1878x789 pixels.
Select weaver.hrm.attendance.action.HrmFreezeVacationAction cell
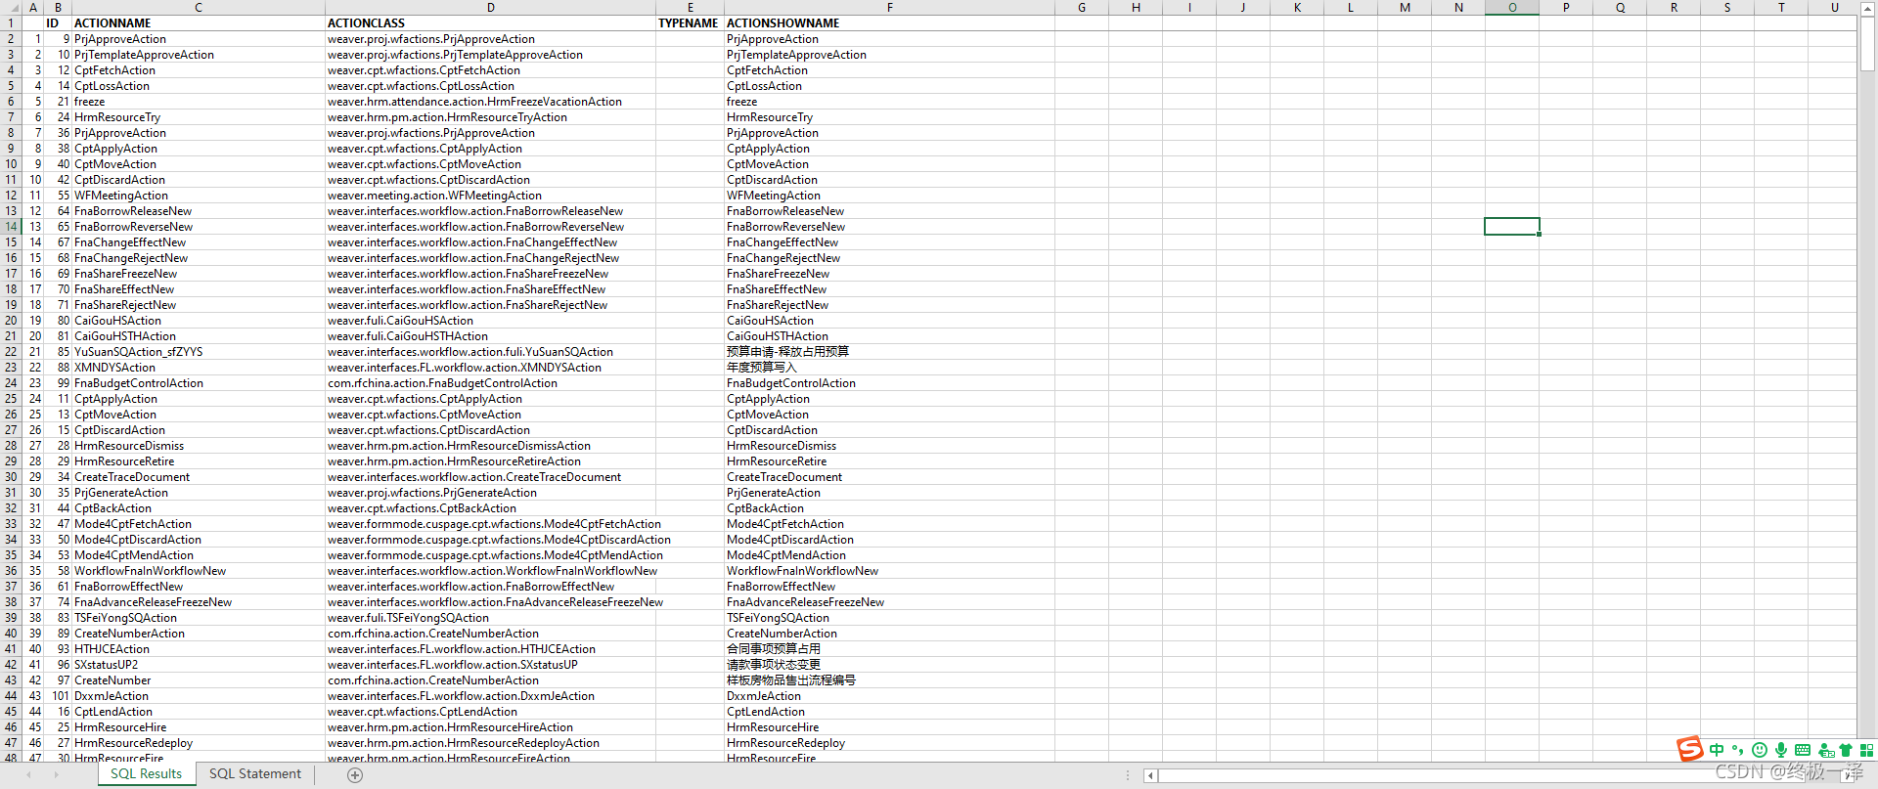click(490, 102)
